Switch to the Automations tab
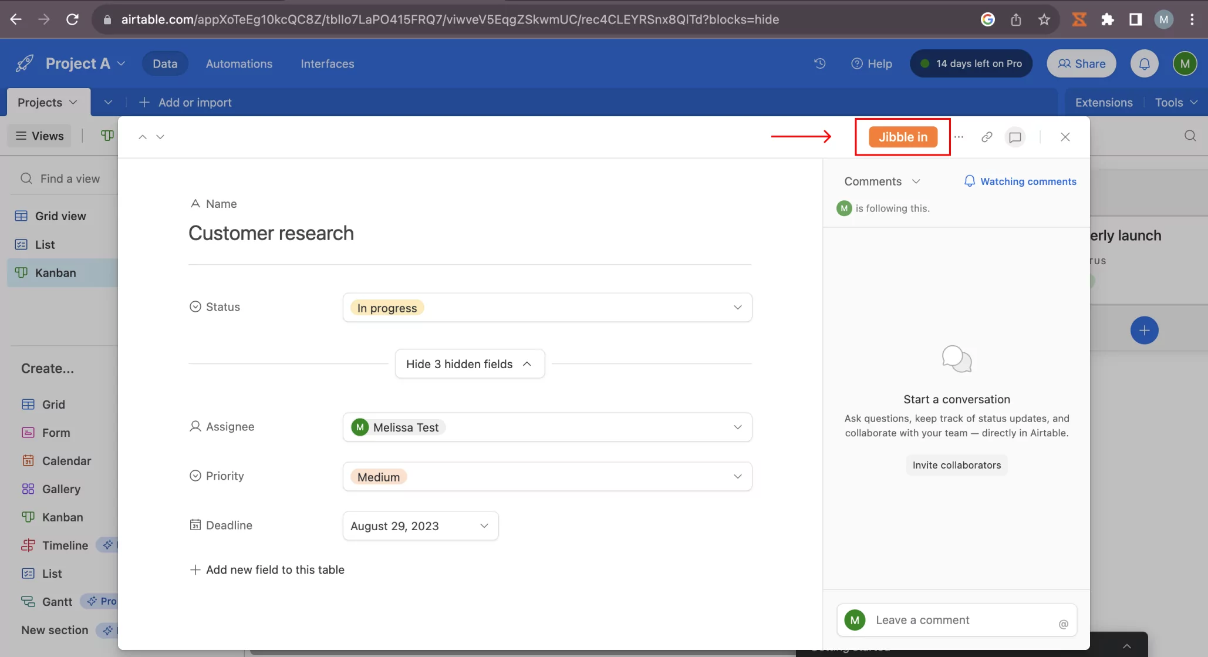Image resolution: width=1208 pixels, height=657 pixels. click(239, 63)
